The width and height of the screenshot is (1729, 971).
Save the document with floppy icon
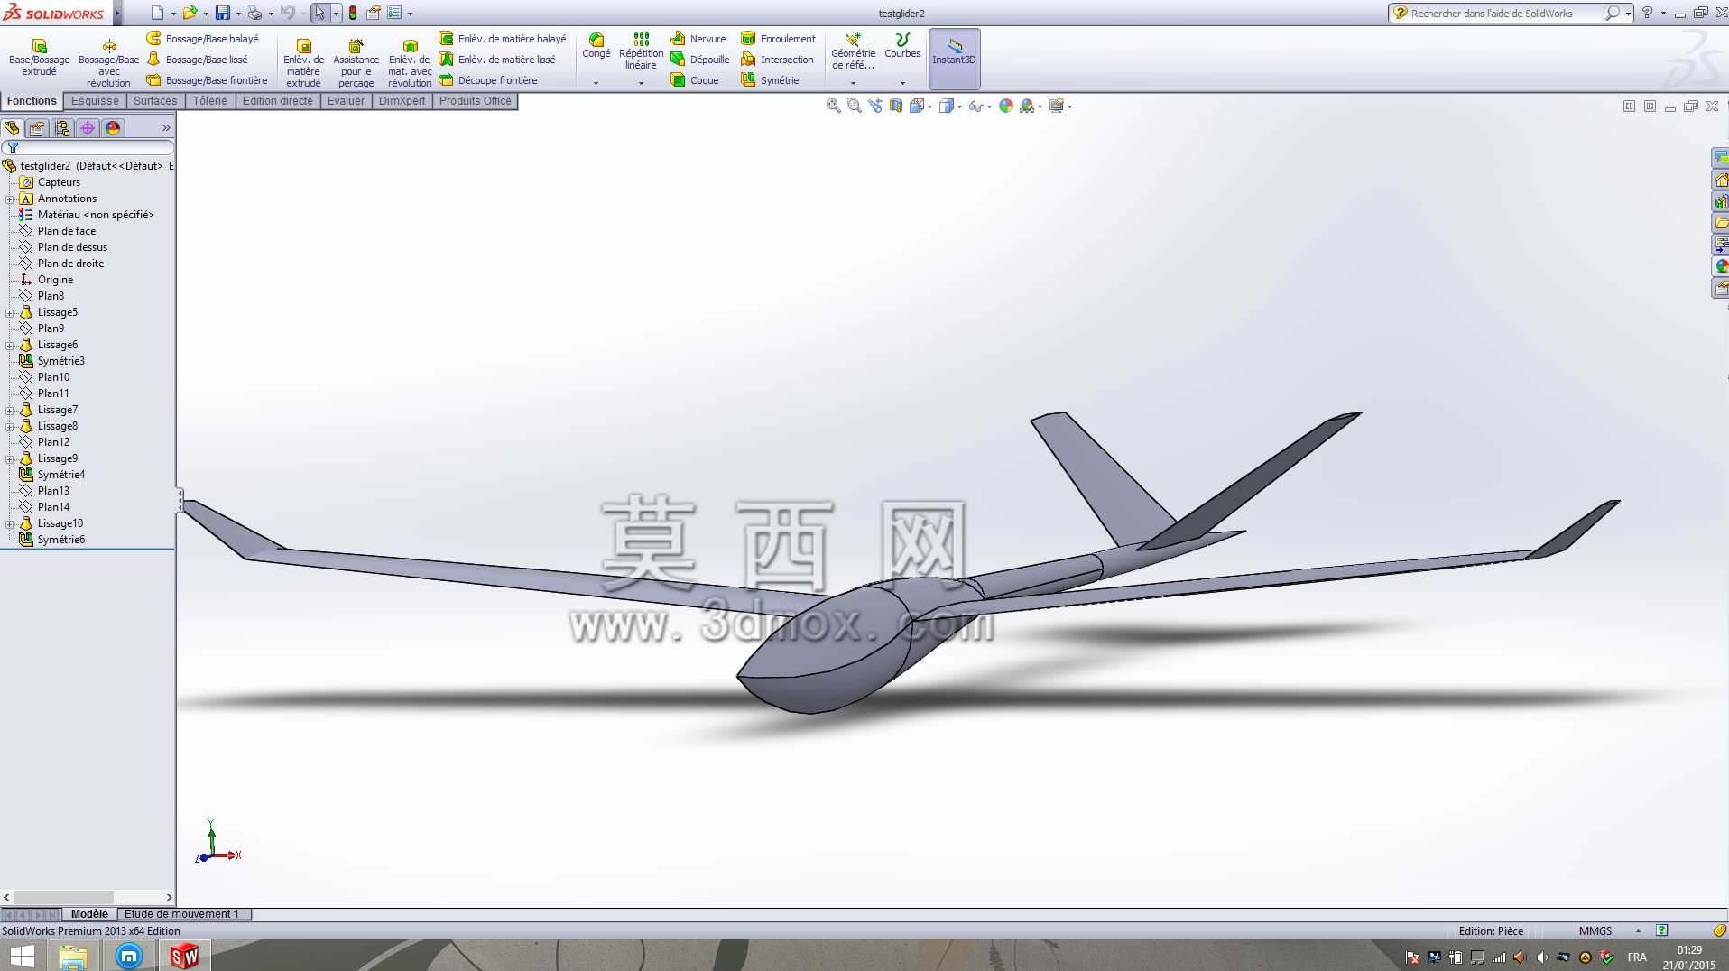point(222,13)
